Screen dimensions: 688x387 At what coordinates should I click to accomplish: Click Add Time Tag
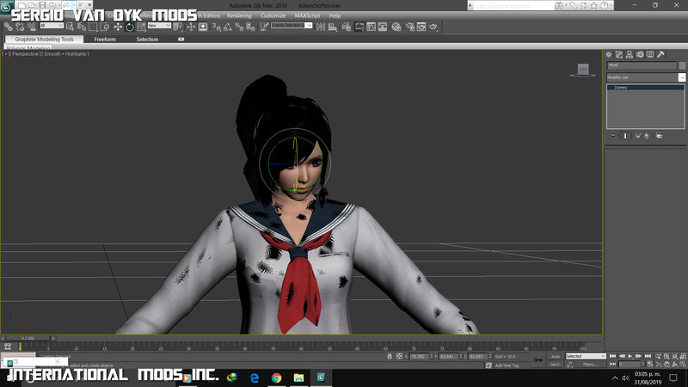[x=507, y=365]
